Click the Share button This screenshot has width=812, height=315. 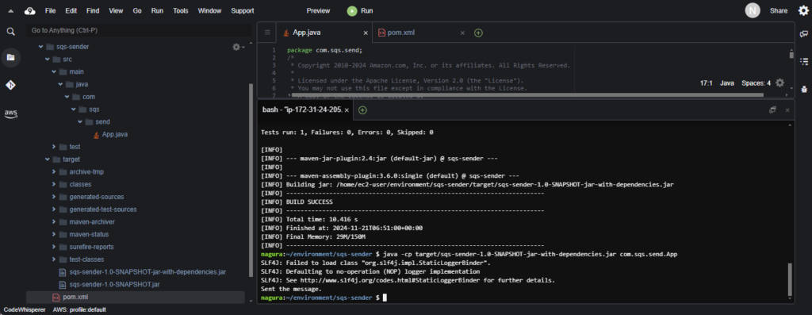pyautogui.click(x=779, y=11)
